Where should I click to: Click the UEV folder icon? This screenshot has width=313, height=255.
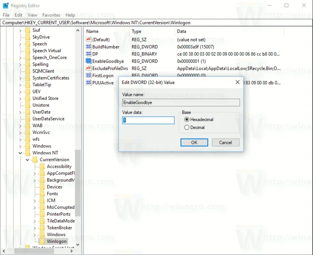tap(28, 91)
